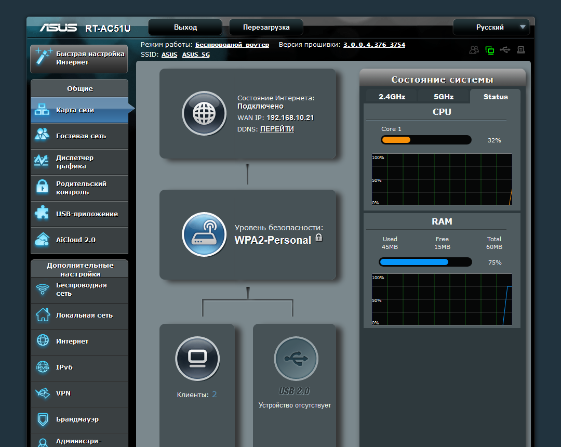Click the ASUS logo in the header
This screenshot has height=447, width=561.
(x=58, y=28)
